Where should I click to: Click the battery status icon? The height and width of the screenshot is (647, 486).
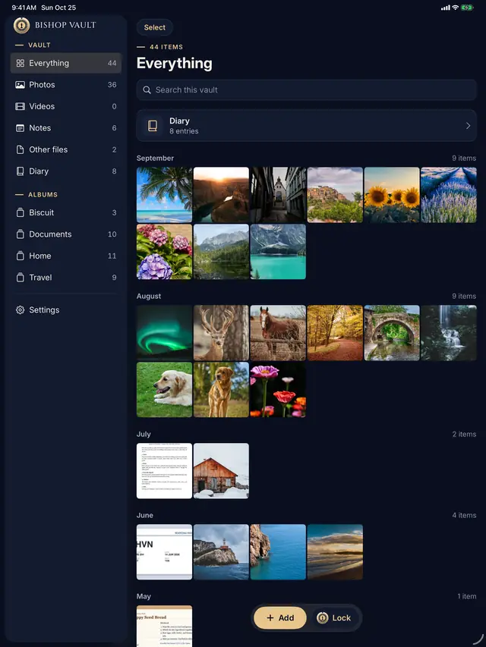pos(468,8)
